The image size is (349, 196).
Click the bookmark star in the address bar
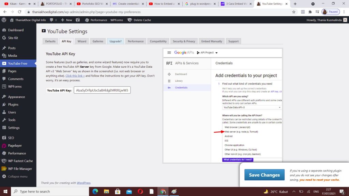pos(293,11)
